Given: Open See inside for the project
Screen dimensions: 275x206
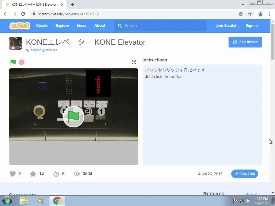Looking at the screenshot, I should click(x=245, y=42).
